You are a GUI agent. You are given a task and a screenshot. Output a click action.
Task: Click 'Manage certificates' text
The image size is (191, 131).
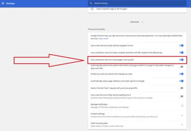[x=99, y=104]
